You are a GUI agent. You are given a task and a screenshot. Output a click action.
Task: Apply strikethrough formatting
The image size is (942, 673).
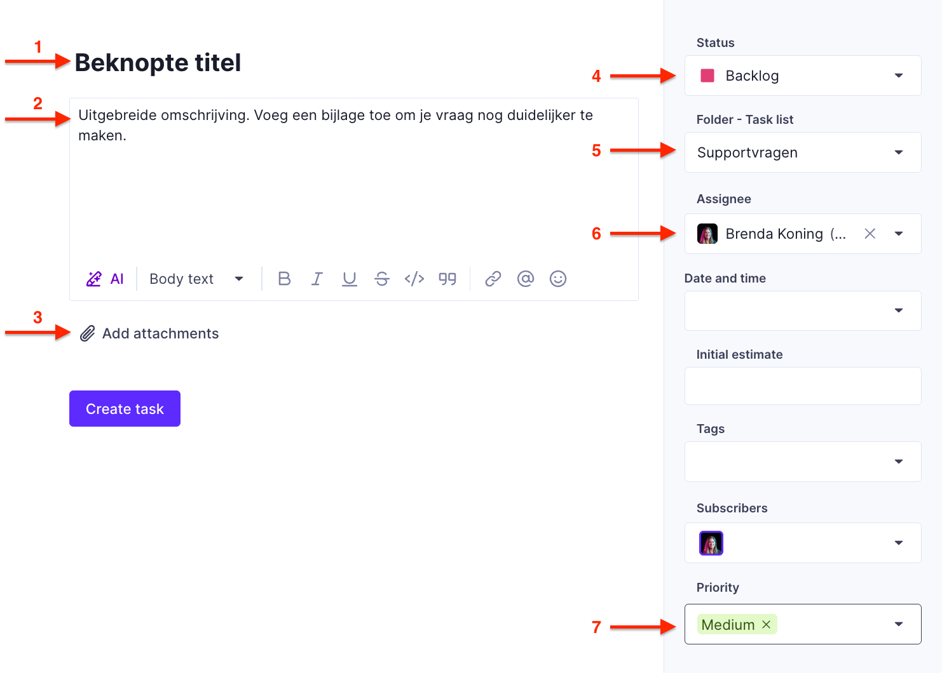pos(381,279)
